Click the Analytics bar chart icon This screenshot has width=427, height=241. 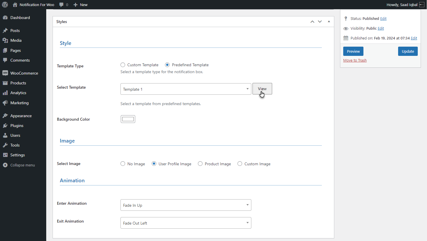(x=5, y=93)
